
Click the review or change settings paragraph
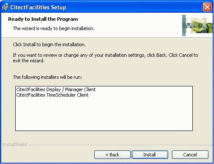pos(105,58)
